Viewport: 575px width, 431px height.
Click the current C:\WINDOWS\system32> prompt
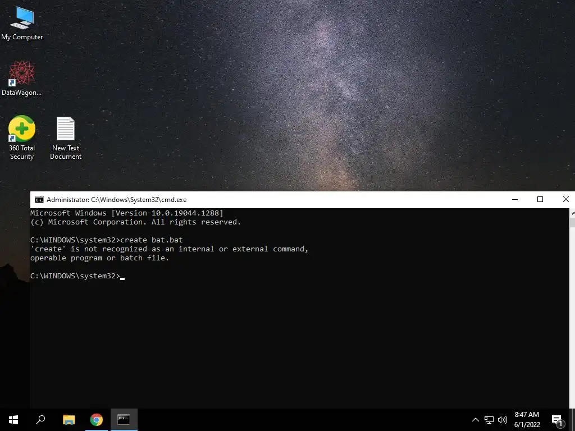(75, 276)
